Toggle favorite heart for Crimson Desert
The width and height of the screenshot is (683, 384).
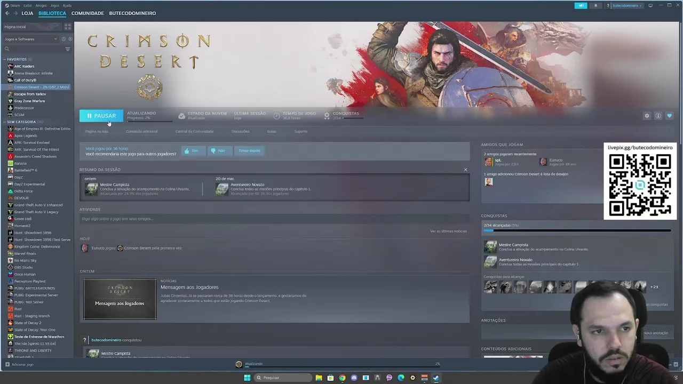click(669, 116)
